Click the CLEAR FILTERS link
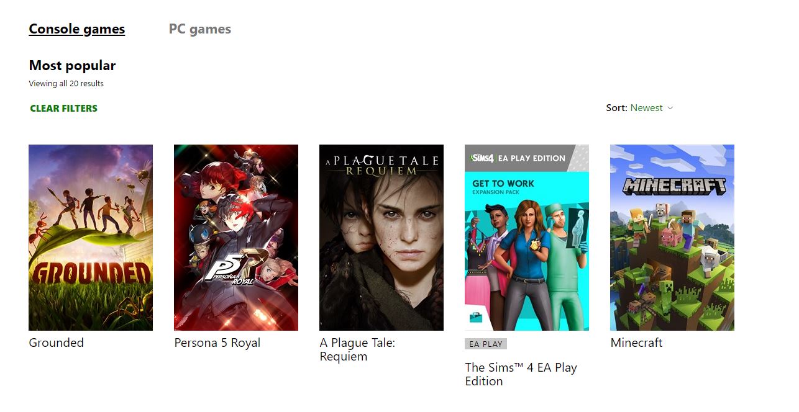Screen dimensions: 799x412 click(64, 108)
